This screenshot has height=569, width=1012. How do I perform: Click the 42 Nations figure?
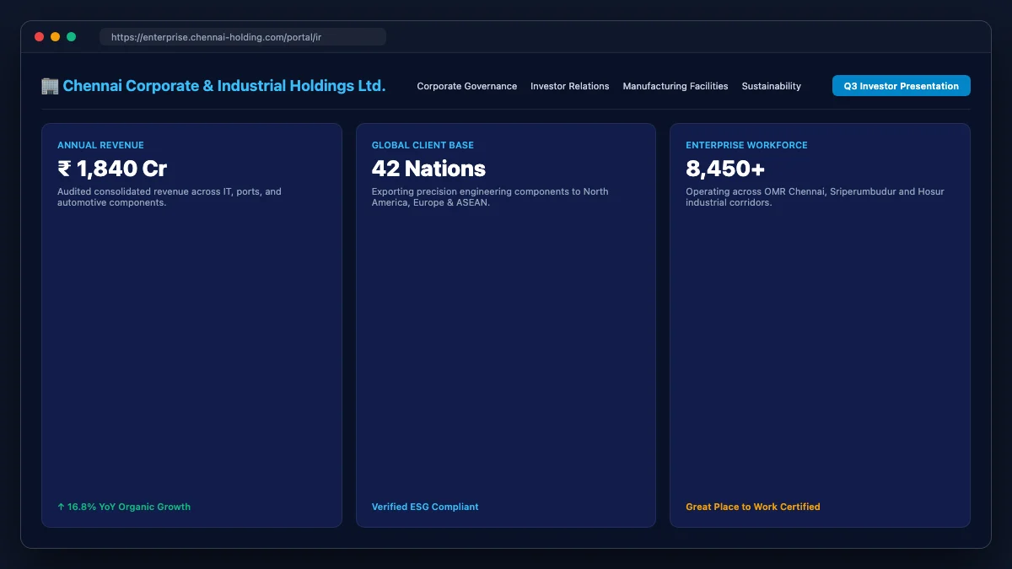pos(428,169)
